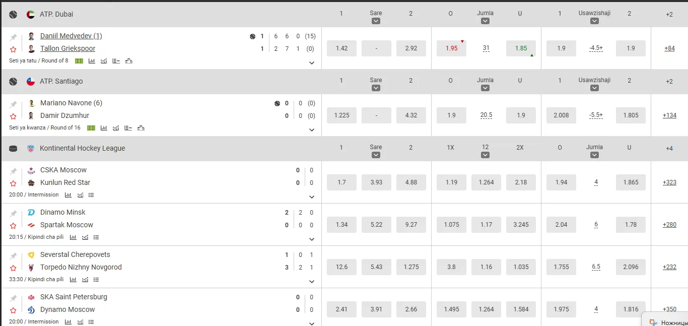Open Usawzishaji dropdown in ATP. Santiago header
This screenshot has height=326, width=688.
594,88
